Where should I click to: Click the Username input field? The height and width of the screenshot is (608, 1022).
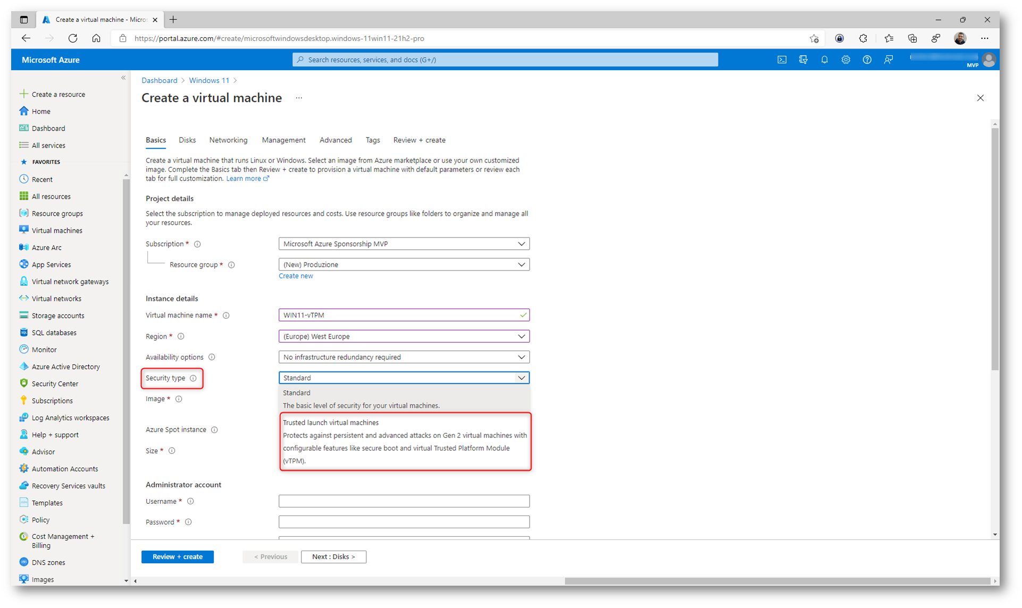(404, 501)
